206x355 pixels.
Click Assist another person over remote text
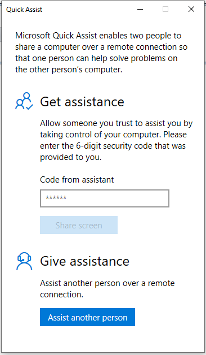click(x=108, y=289)
